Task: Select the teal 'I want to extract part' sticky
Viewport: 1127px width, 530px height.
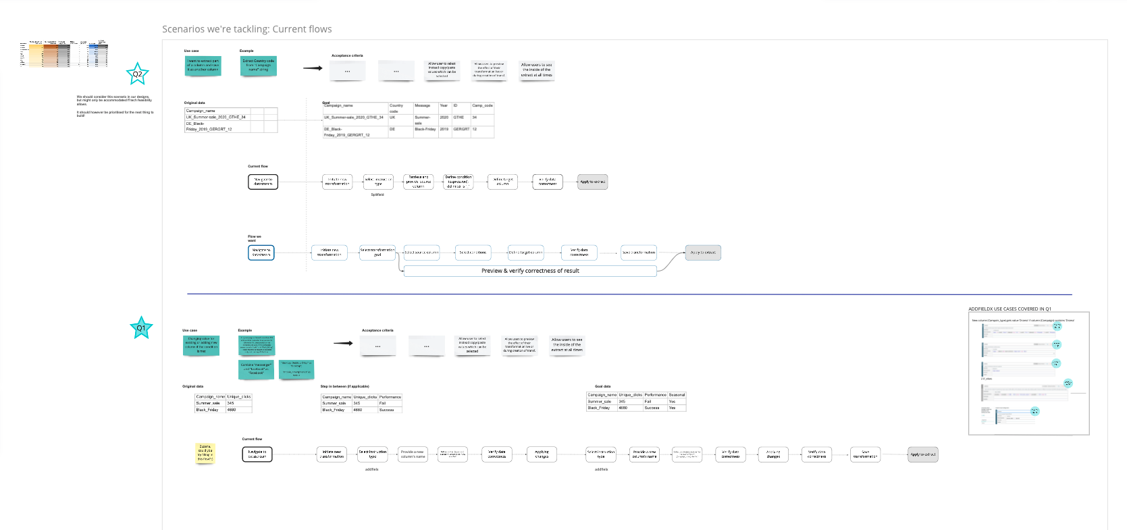Action: pyautogui.click(x=203, y=65)
